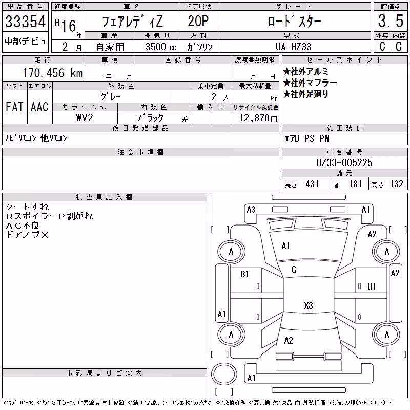Click the 注意事項欄 header
This screenshot has height=410, width=410.
click(x=140, y=152)
